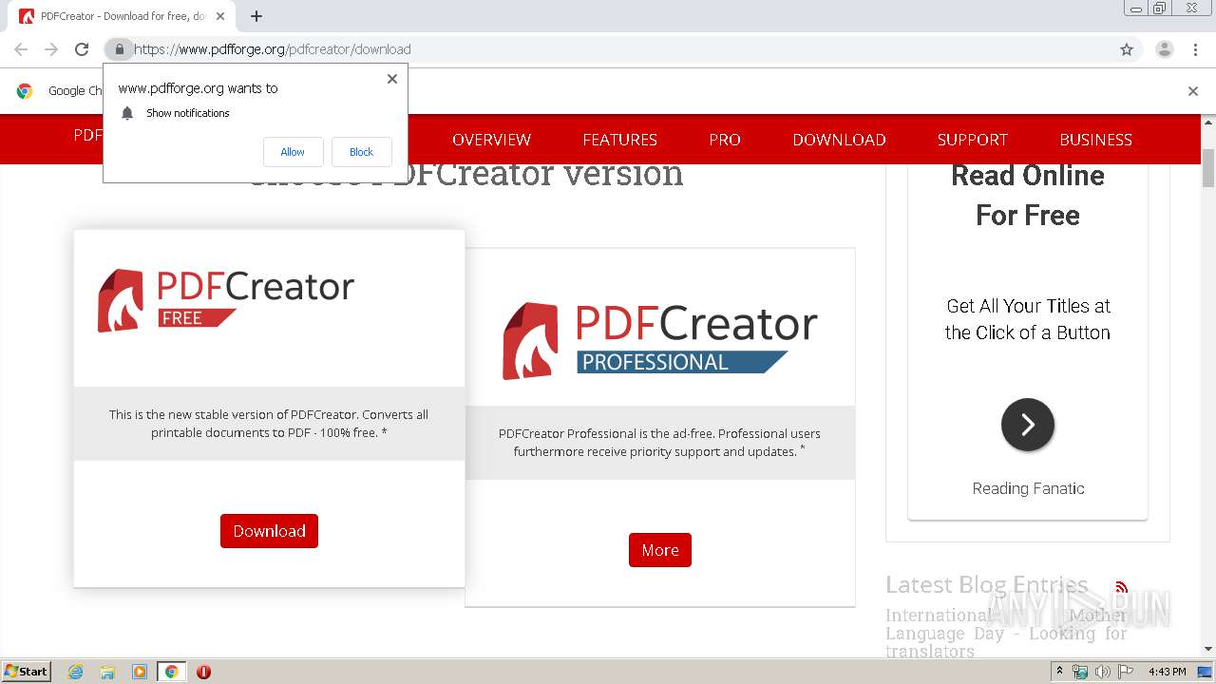Click the Chrome taskbar icon
Screen dimensions: 1216x684
tap(171, 672)
